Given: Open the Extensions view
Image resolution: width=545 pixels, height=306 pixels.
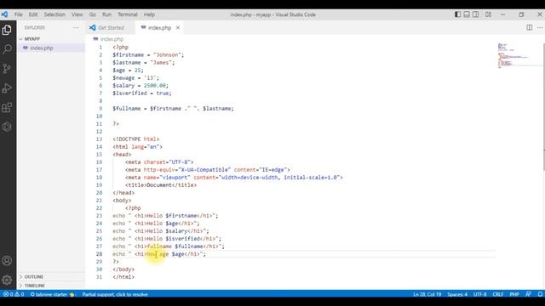Looking at the screenshot, I should tap(7, 108).
